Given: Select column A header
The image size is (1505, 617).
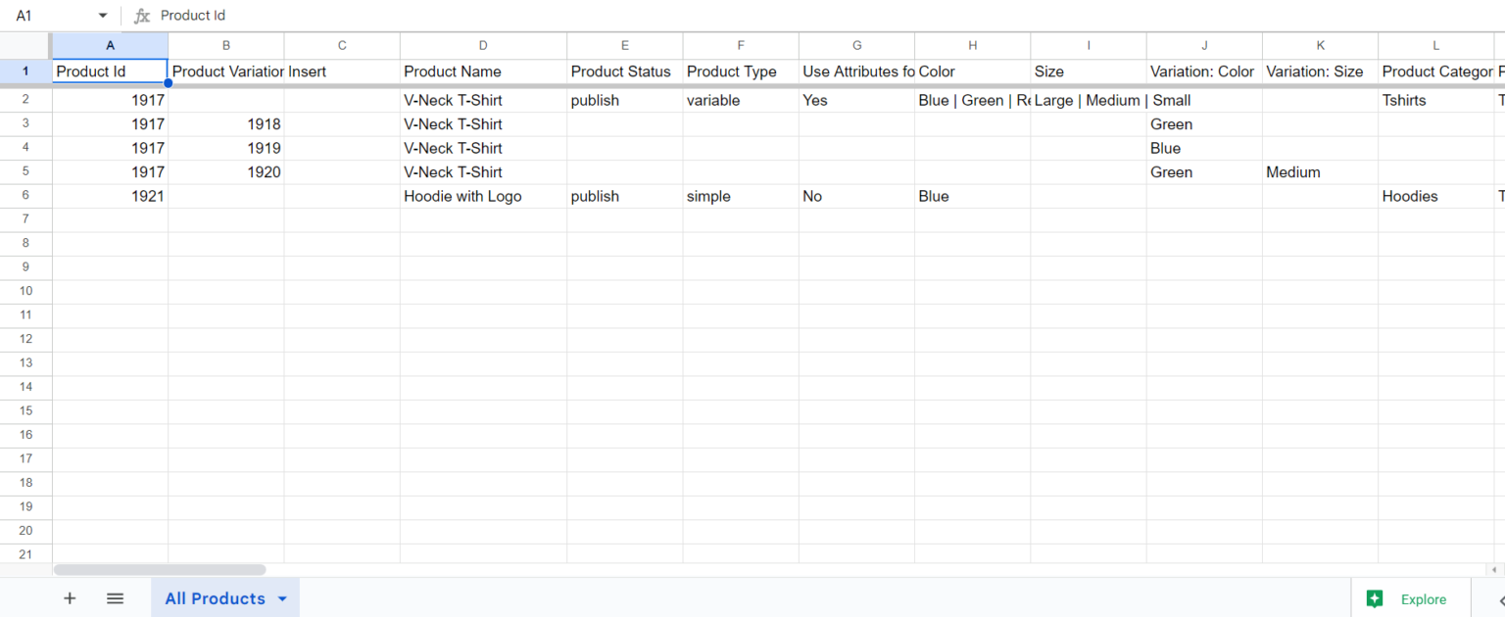Looking at the screenshot, I should [x=110, y=45].
